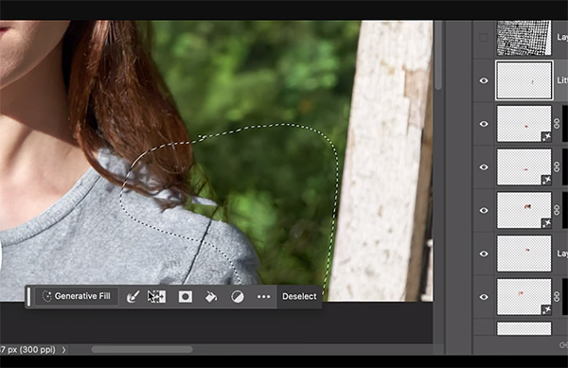Select thumbnail with the largest dark red spot
The width and height of the screenshot is (568, 368).
(524, 210)
